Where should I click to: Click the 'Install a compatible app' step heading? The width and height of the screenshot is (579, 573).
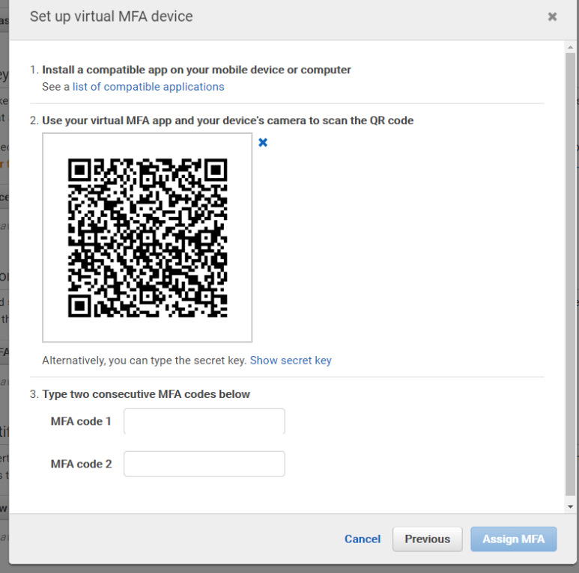click(196, 70)
